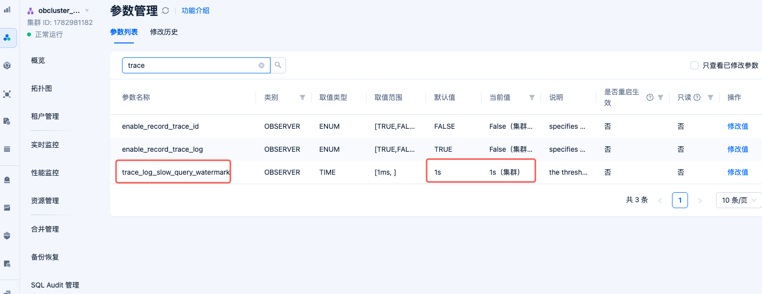Open the 10 条/页 page size dropdown
The image size is (762, 294).
point(739,200)
